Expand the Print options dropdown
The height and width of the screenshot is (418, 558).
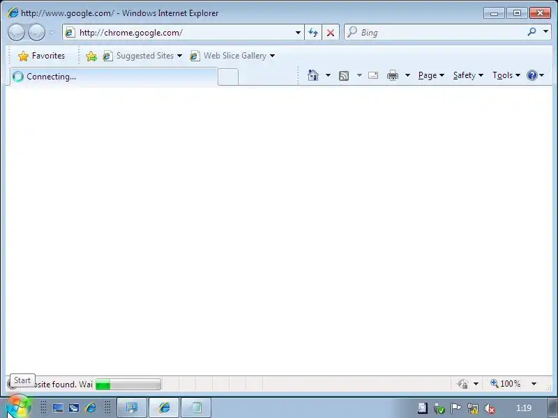[x=408, y=75]
